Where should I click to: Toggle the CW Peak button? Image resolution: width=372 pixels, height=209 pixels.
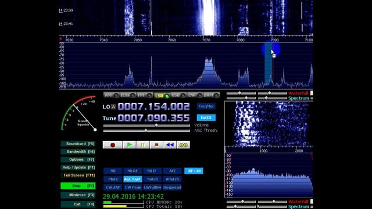click(133, 187)
